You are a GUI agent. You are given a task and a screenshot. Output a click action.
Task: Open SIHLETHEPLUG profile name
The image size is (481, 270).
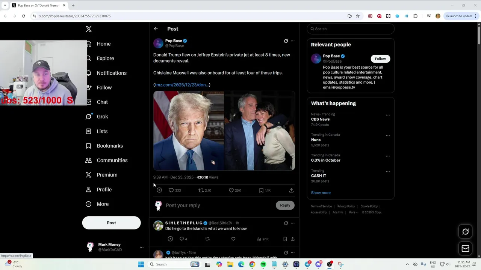(x=184, y=223)
